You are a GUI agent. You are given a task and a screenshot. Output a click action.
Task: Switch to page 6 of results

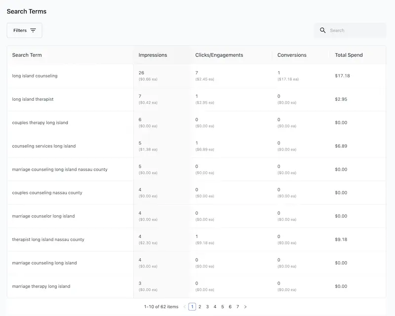click(230, 307)
